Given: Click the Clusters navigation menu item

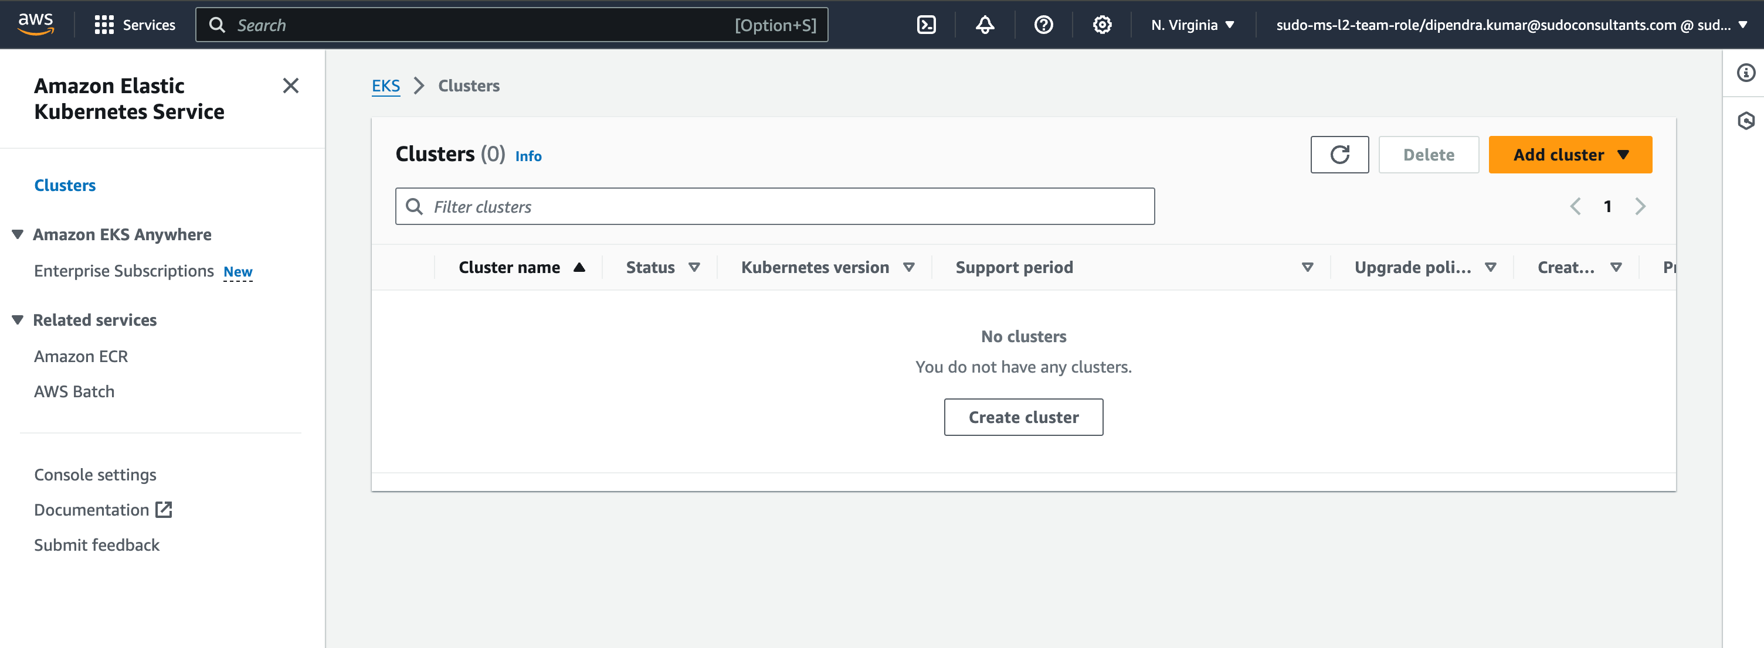Looking at the screenshot, I should tap(64, 184).
